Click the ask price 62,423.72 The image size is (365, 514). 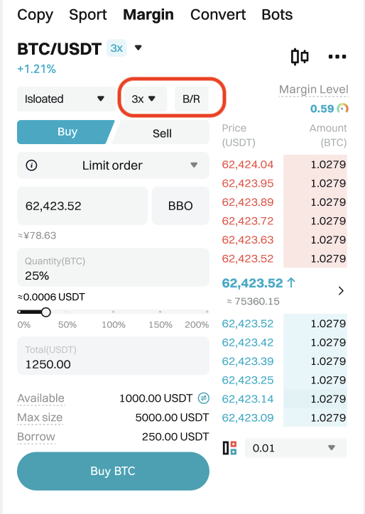pyautogui.click(x=248, y=221)
